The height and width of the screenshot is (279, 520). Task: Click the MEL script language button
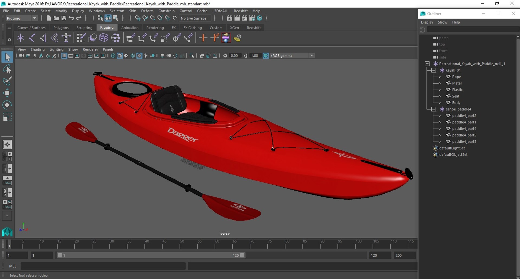click(x=13, y=266)
